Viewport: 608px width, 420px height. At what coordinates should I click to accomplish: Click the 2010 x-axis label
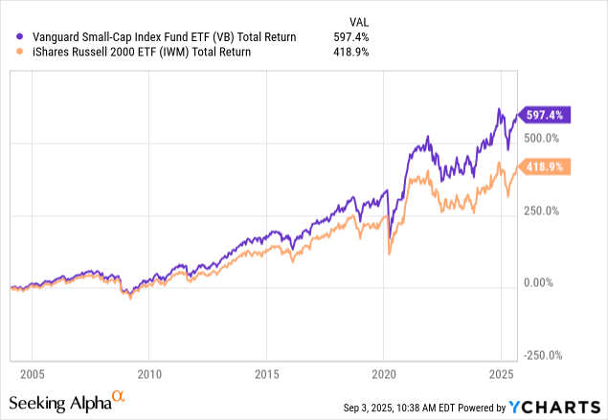pos(148,371)
